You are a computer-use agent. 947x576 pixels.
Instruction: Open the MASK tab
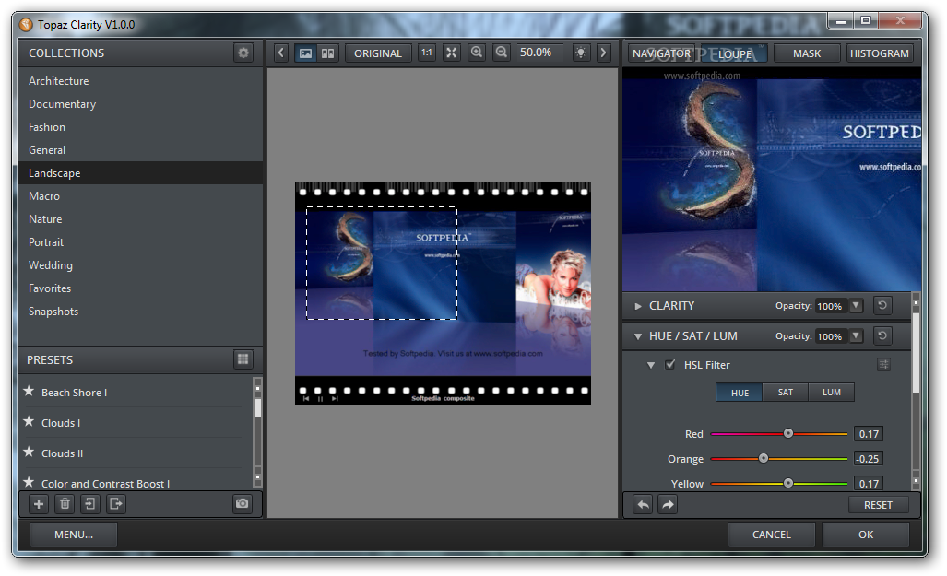pos(807,53)
